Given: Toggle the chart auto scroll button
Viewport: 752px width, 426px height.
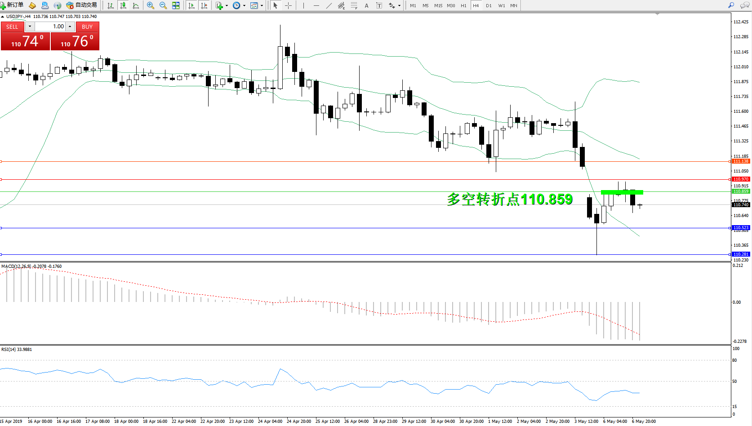Looking at the screenshot, I should 191,5.
